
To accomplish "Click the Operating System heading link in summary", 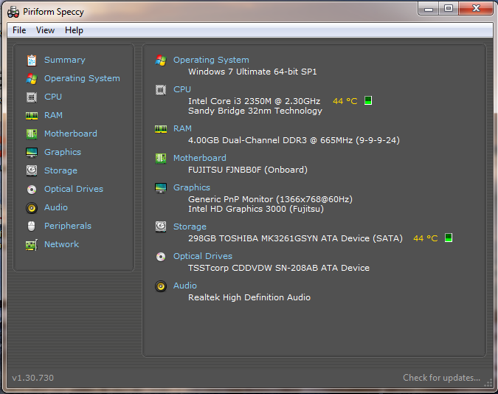I will (211, 60).
